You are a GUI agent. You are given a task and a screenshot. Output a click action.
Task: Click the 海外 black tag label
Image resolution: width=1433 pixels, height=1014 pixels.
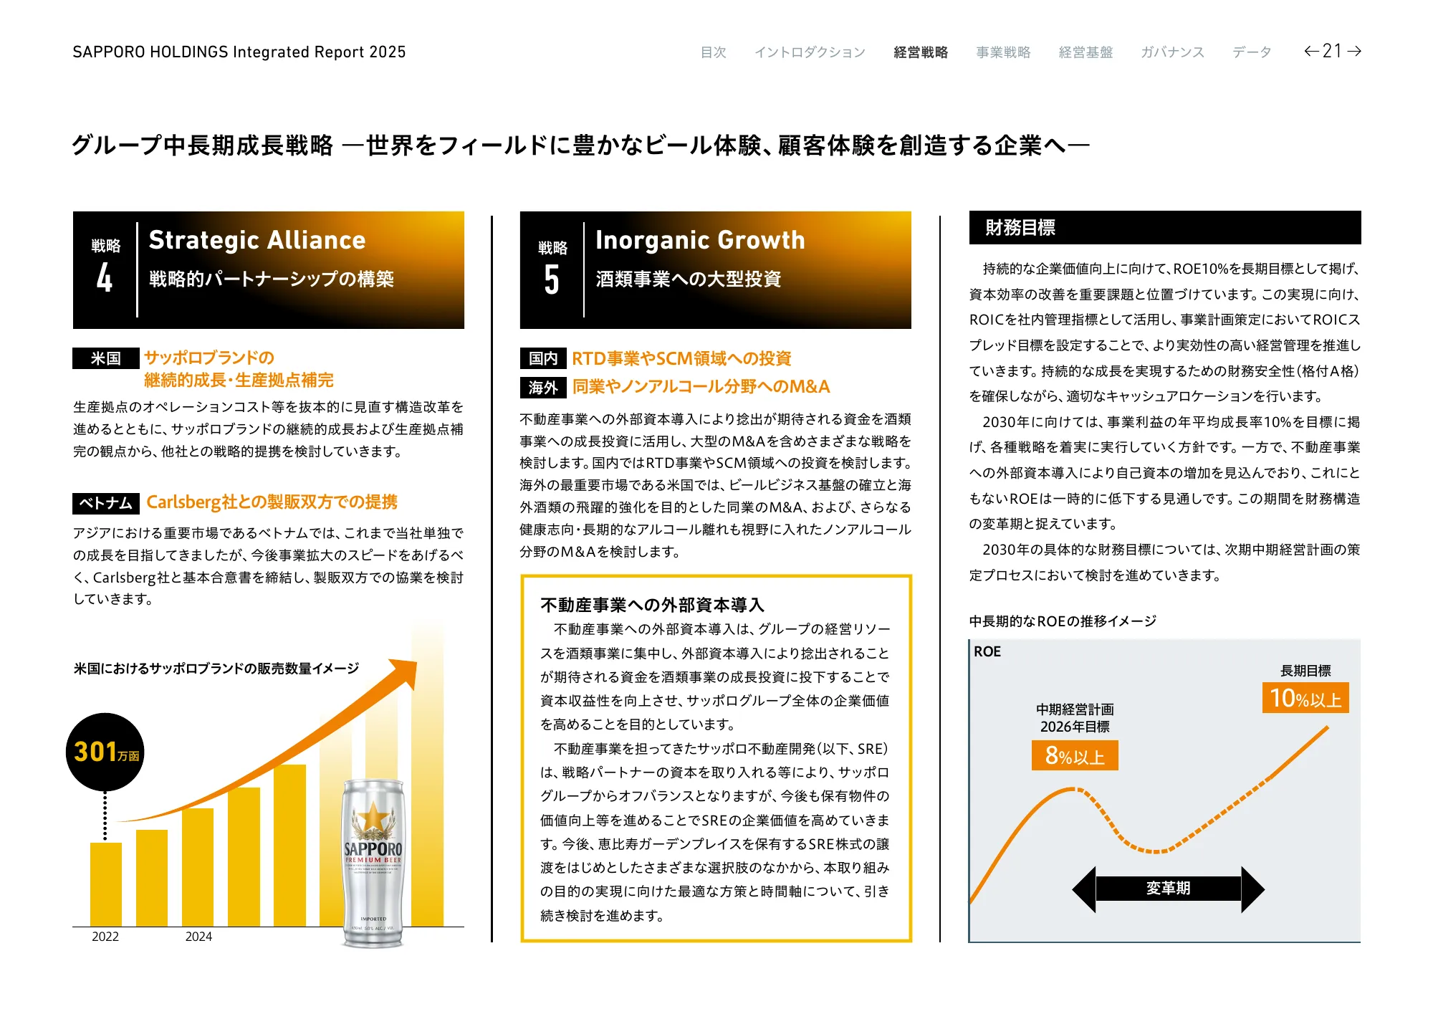pyautogui.click(x=543, y=388)
